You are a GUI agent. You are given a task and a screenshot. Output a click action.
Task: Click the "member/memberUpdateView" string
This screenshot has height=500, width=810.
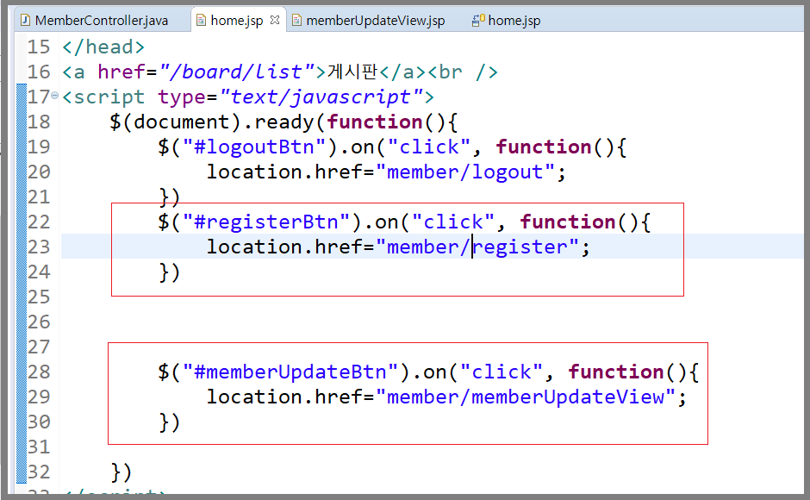pos(526,397)
